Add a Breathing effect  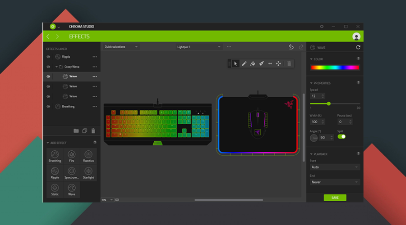coord(55,156)
